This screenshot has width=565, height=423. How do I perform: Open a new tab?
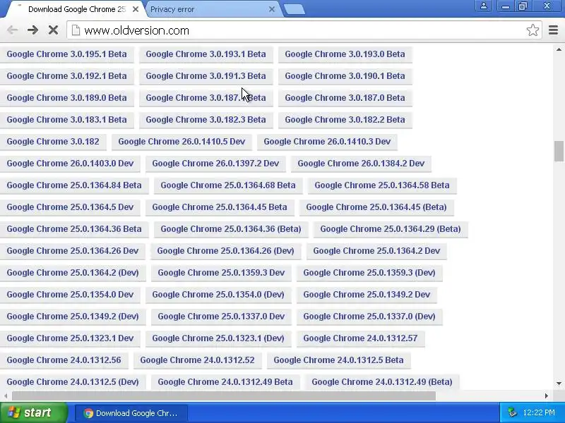[x=295, y=10]
